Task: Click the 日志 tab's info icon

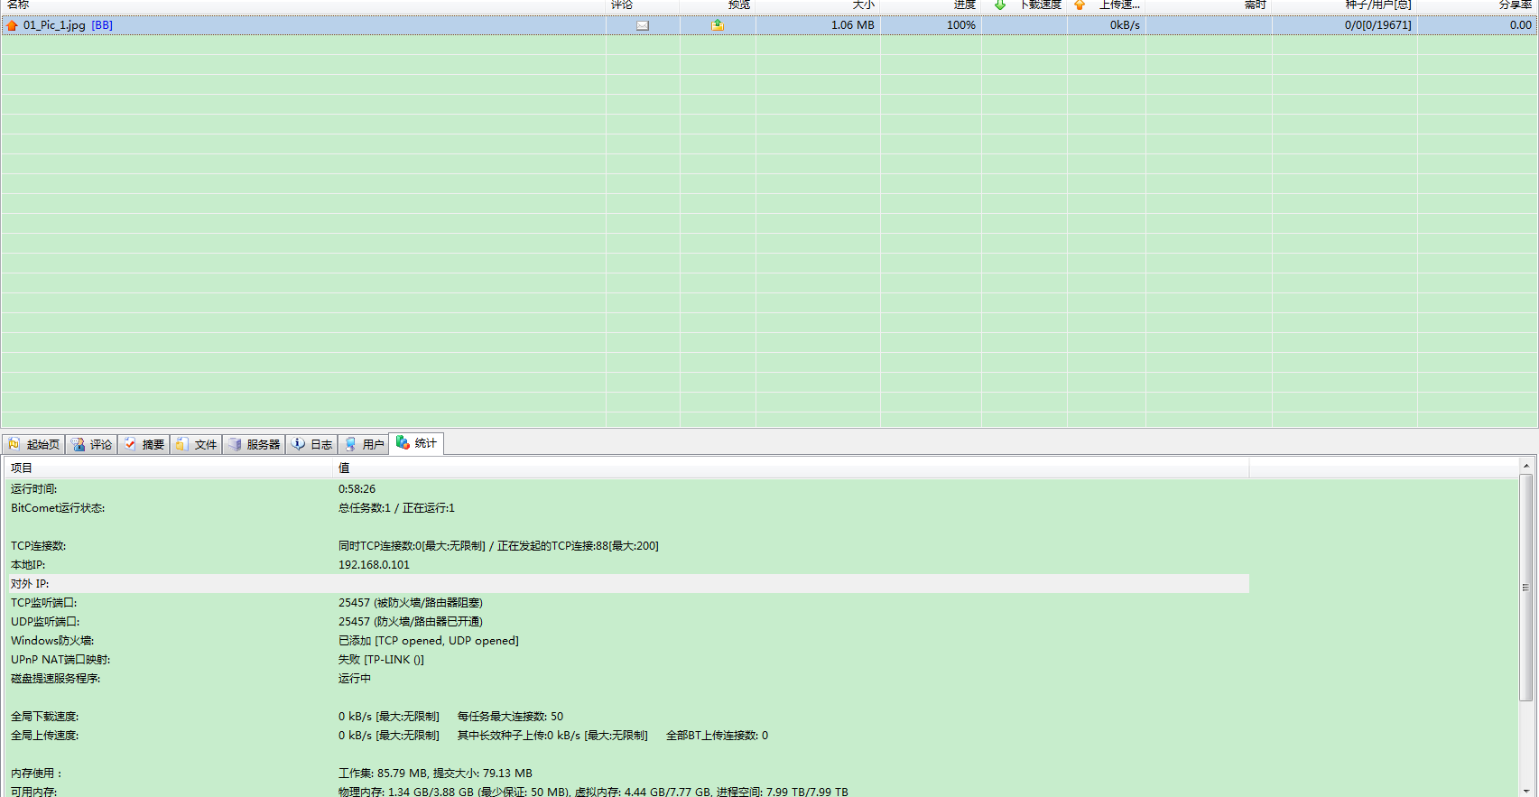Action: [298, 444]
